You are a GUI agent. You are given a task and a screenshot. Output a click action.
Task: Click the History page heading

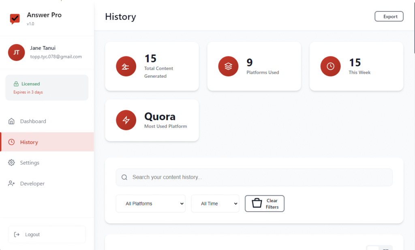(x=120, y=17)
